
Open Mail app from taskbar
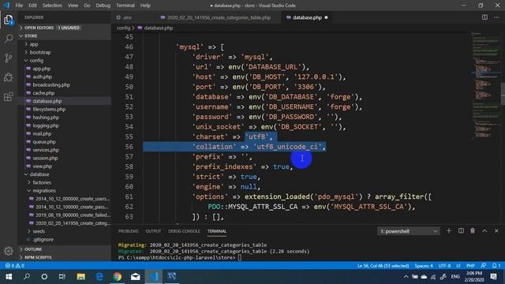(136, 277)
